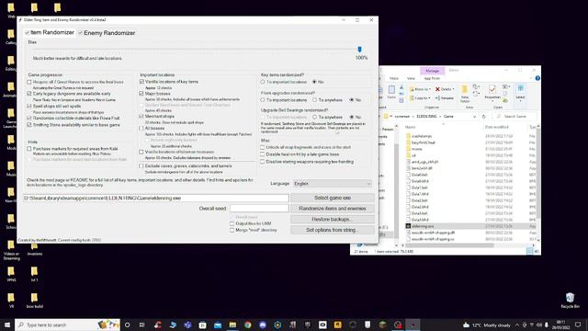Open Cortana circle icon on the taskbar

coord(127,325)
